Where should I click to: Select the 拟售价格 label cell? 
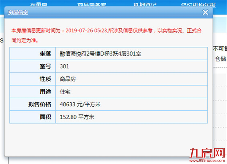tap(33, 104)
